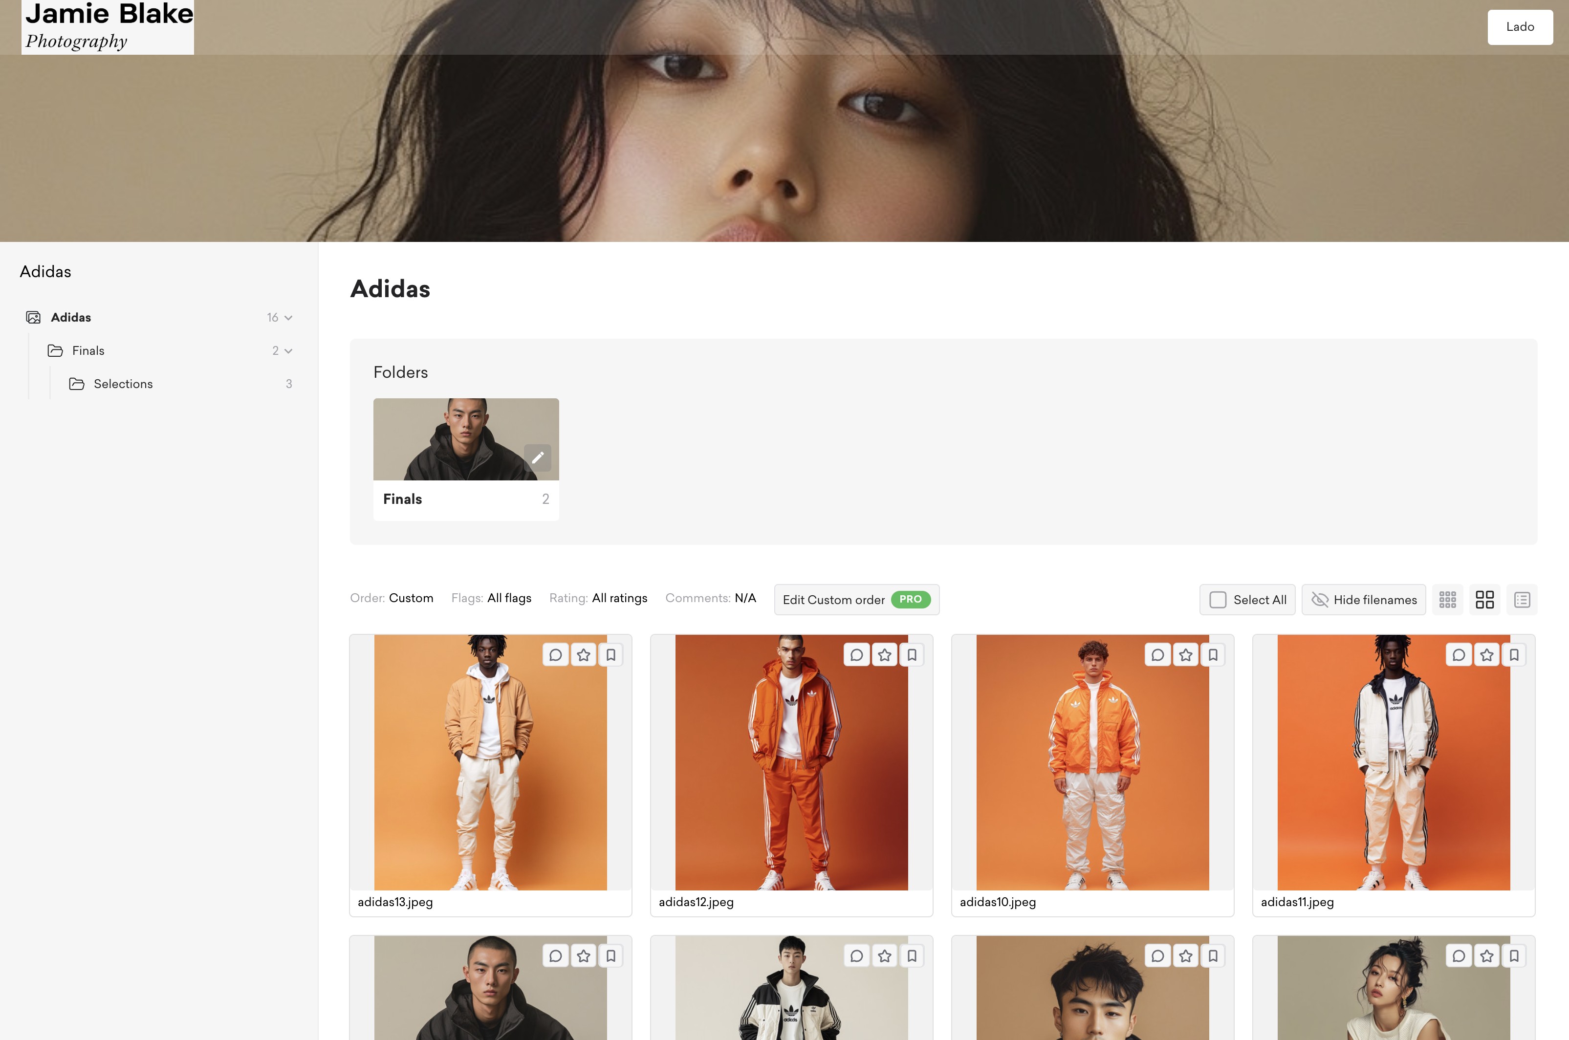
Task: Select Finals folder in sidebar tree
Action: pos(88,351)
